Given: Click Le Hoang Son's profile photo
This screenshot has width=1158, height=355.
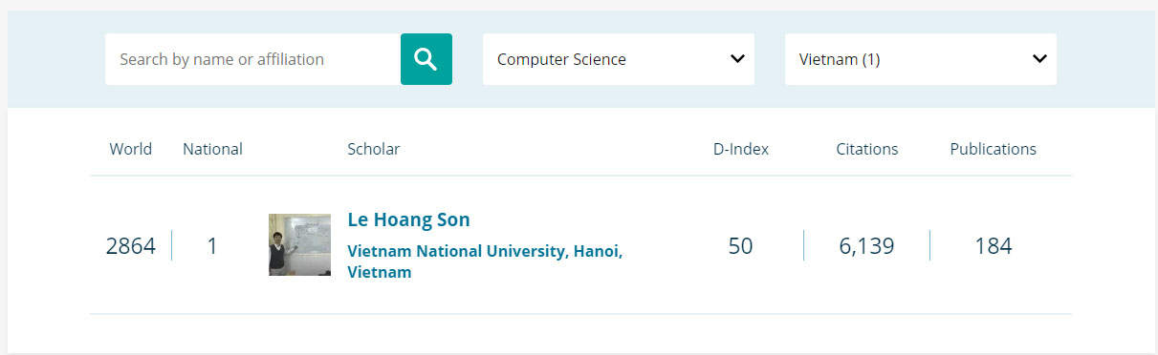Looking at the screenshot, I should tap(299, 245).
